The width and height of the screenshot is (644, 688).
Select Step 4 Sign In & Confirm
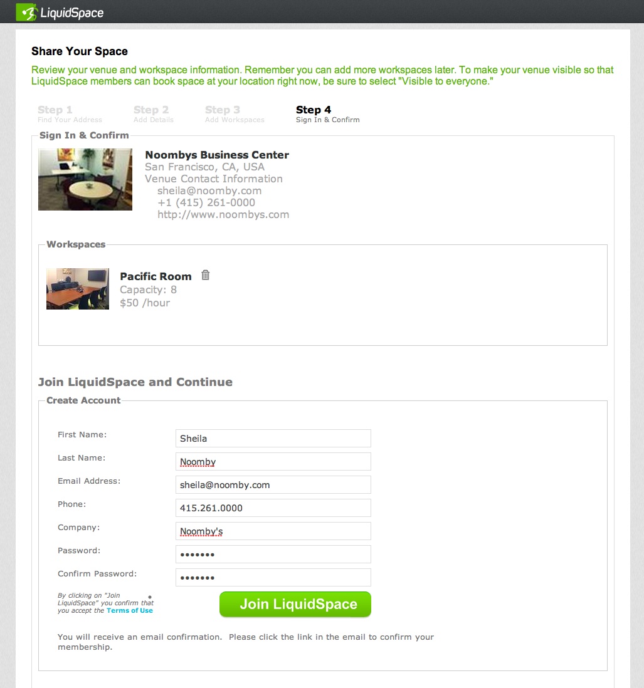click(327, 113)
